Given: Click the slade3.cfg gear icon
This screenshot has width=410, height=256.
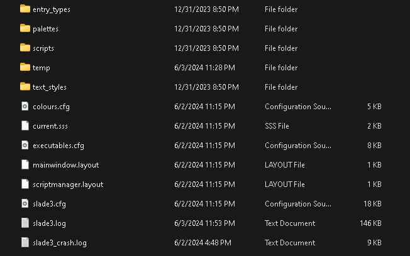Looking at the screenshot, I should 25,203.
